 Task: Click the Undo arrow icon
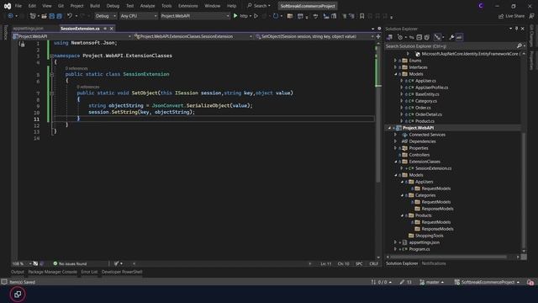[x=70, y=16]
